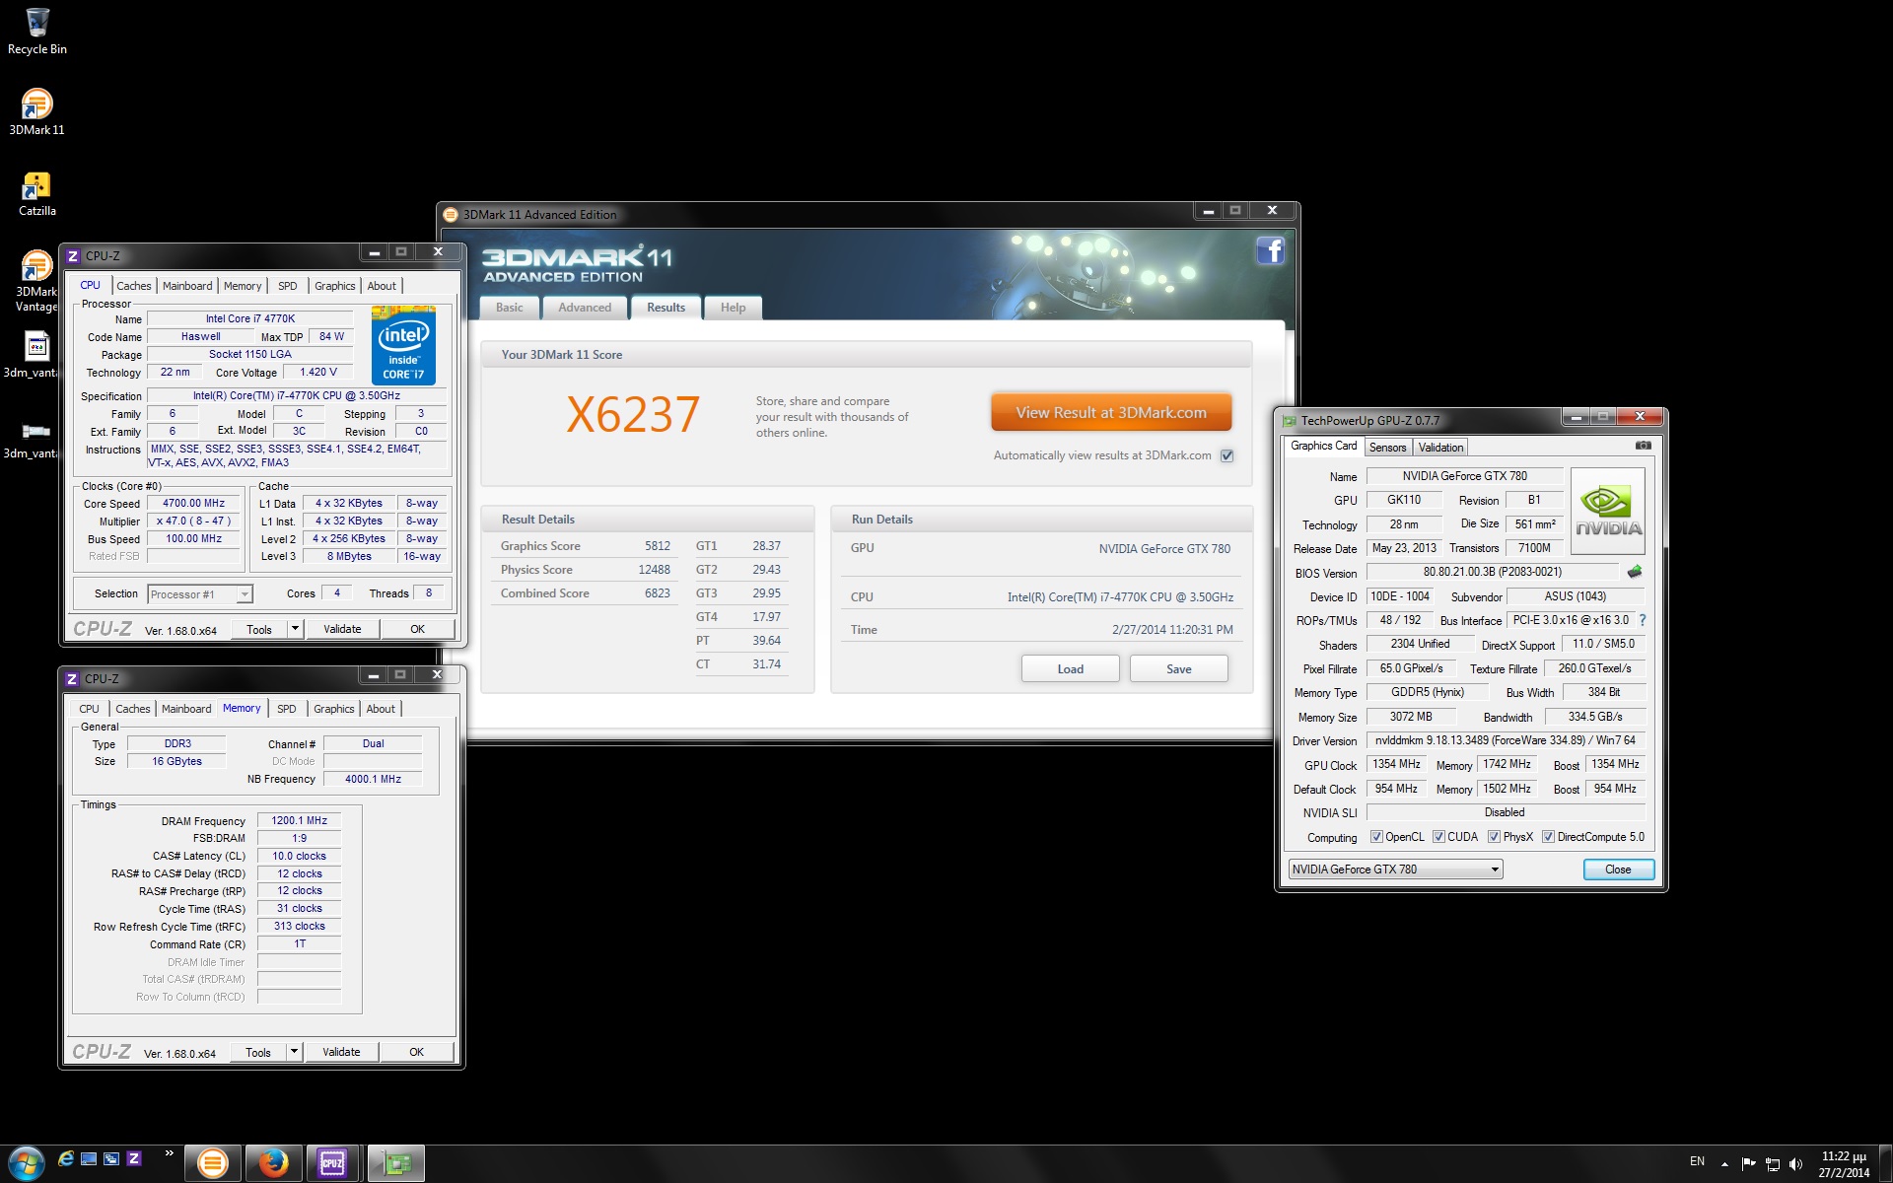Toggle Automatically view results at 3DMark.com
The image size is (1893, 1183).
click(x=1227, y=455)
